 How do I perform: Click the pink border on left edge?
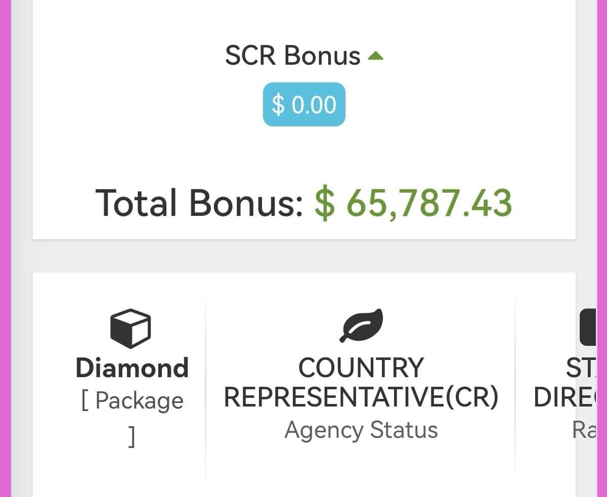tap(6, 248)
